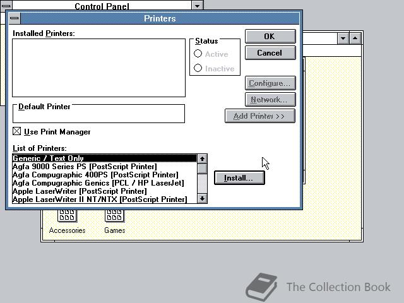Select Agfa 9000 Series PS printer
This screenshot has height=303, width=404.
coord(105,167)
